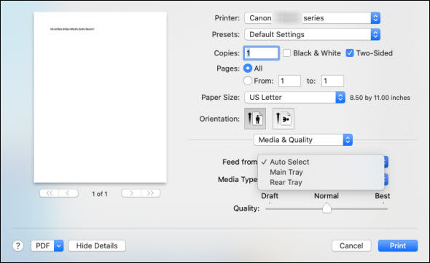Open the Presets dropdown
Screen dimensions: 430x263
pyautogui.click(x=312, y=34)
